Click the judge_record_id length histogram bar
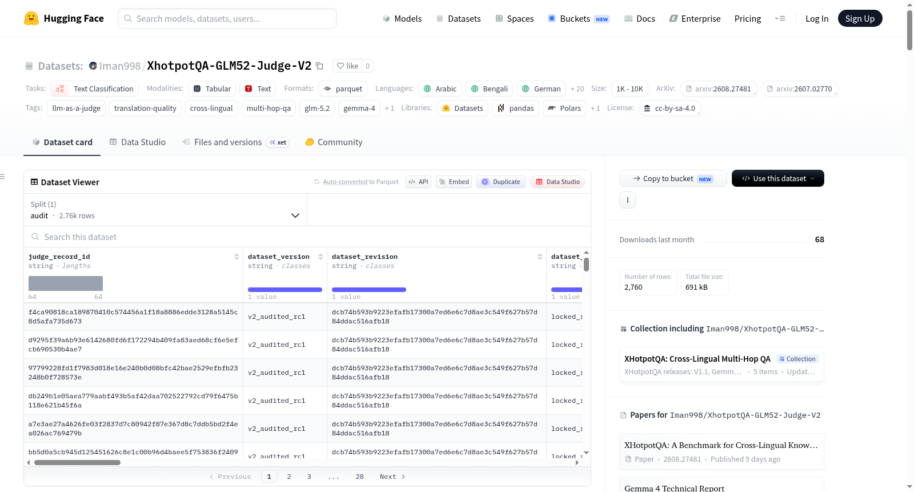The height and width of the screenshot is (492, 914). (x=66, y=283)
